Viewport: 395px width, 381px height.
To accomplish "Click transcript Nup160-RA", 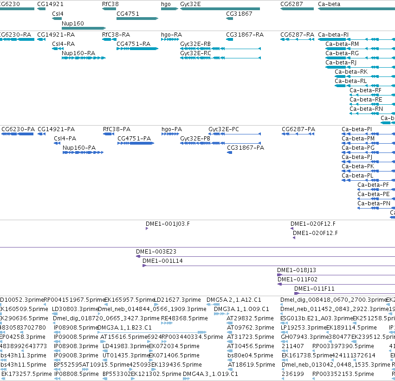I will coord(84,58).
